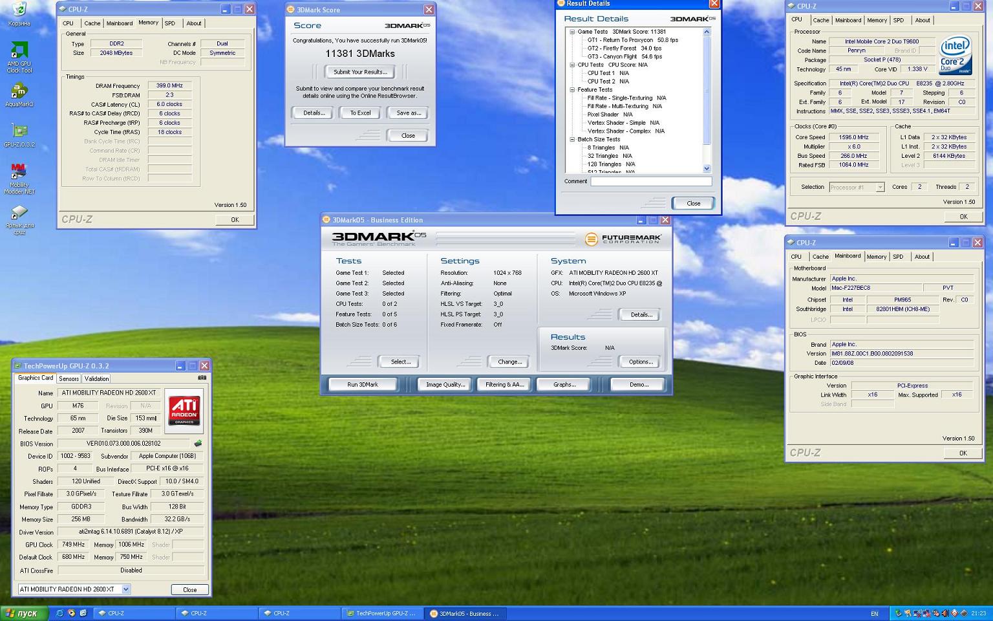Collapse Batch Size Tests node
This screenshot has height=621, width=993.
[x=571, y=140]
